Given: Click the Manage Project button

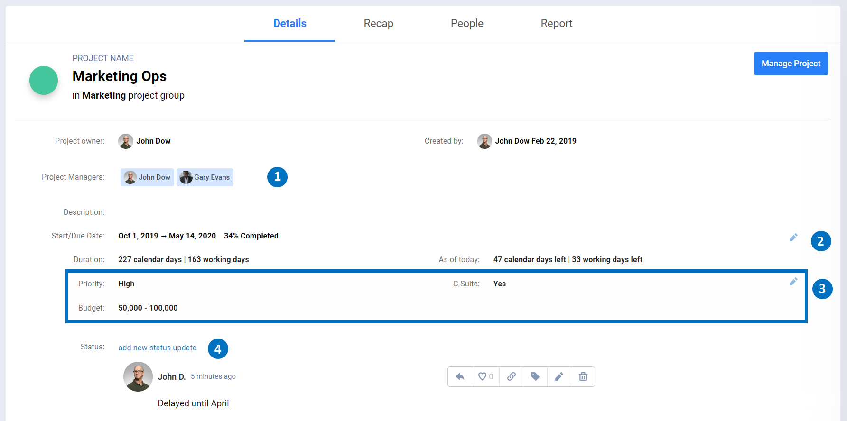Looking at the screenshot, I should 791,64.
